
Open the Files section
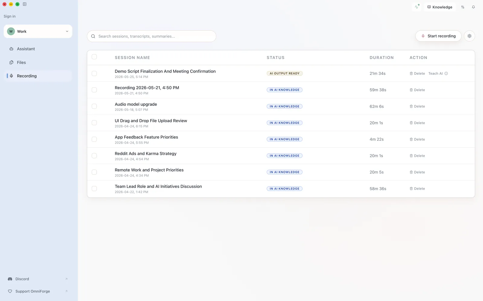pos(38,62)
